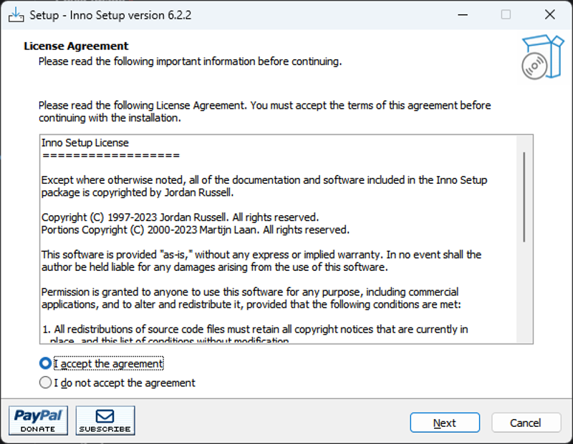The image size is (573, 444).
Task: Click the PayPal Donate button
Action: click(39, 420)
